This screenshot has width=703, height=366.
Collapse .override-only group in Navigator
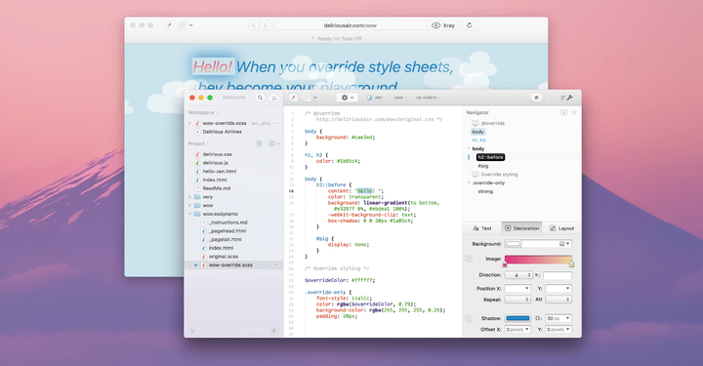469,183
